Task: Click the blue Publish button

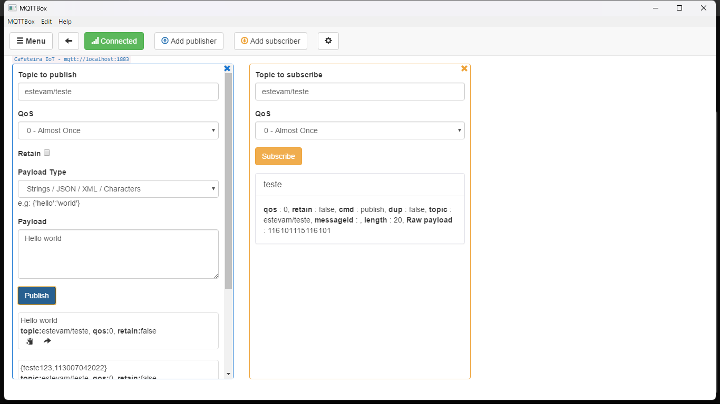Action: tap(37, 296)
